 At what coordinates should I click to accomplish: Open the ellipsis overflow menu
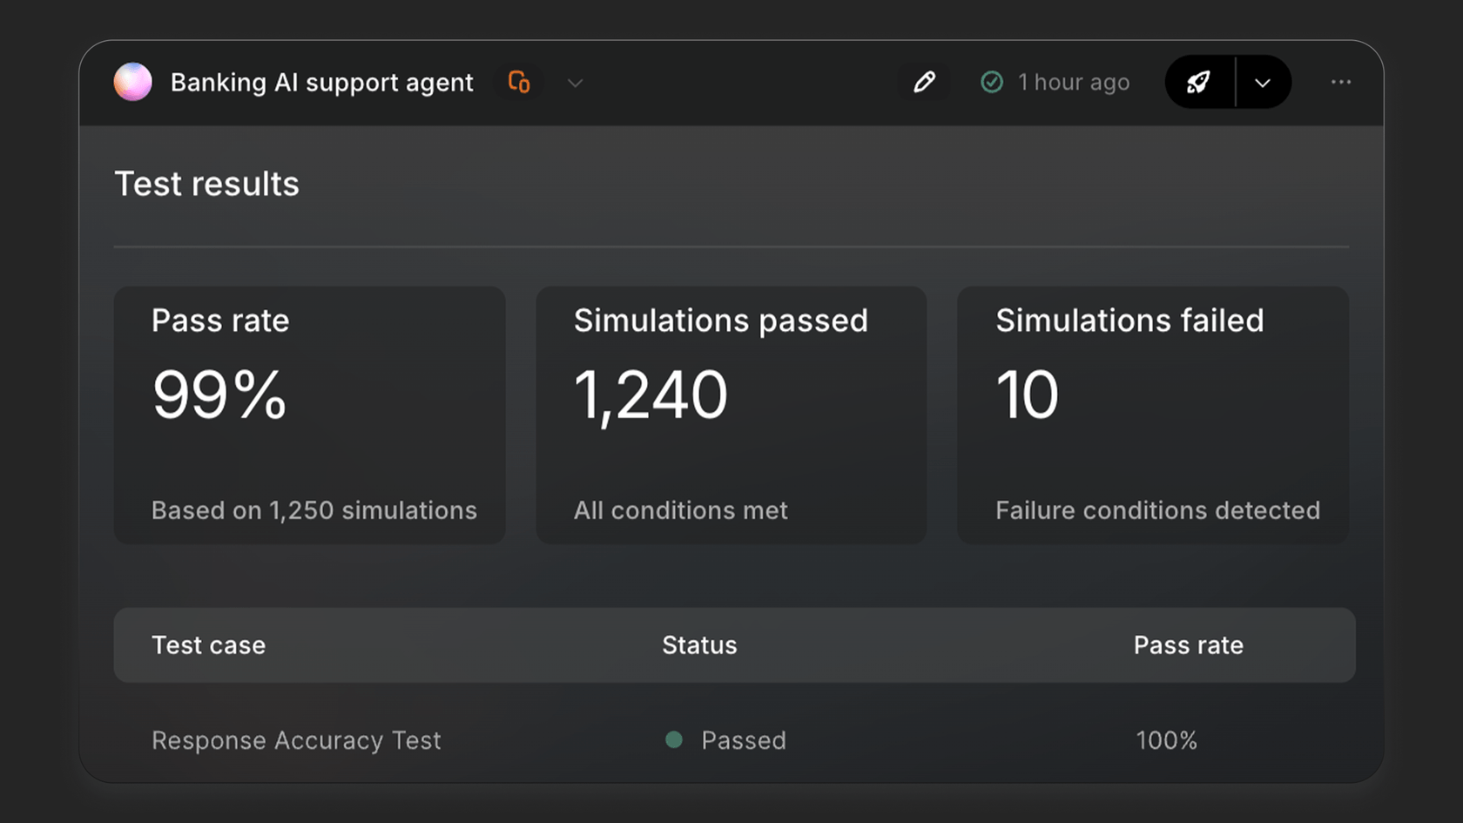[x=1341, y=82]
